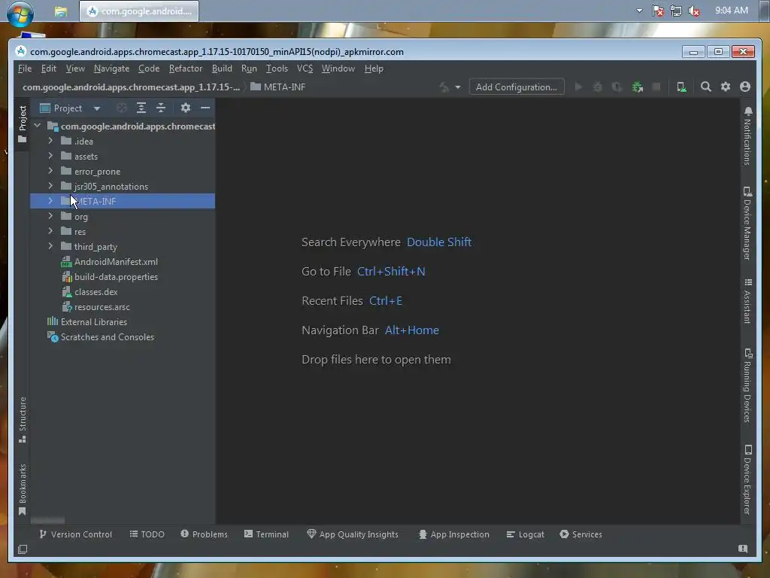Viewport: 770px width, 578px height.
Task: Open the VCS menu
Action: [305, 68]
